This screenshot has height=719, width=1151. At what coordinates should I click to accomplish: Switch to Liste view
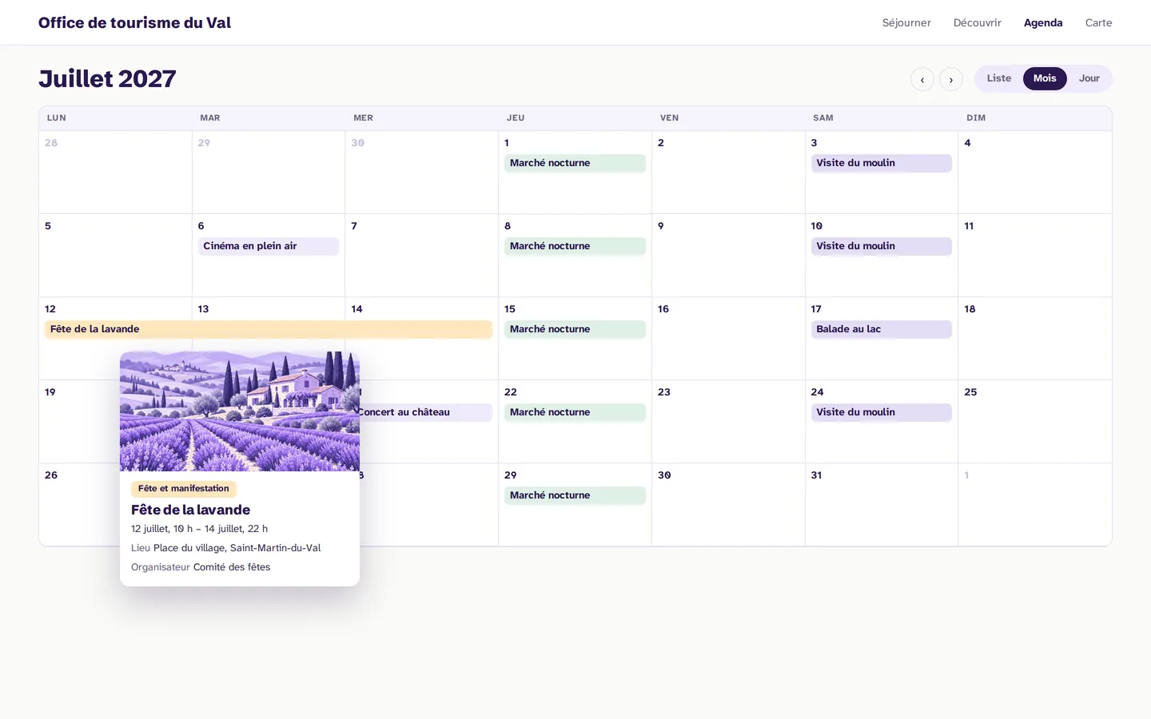tap(998, 78)
